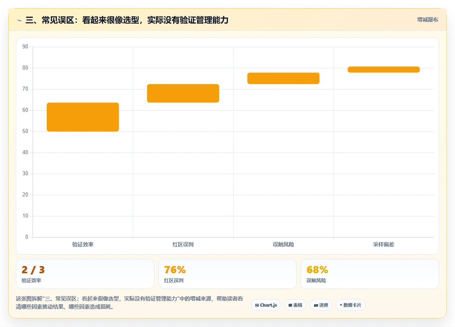Select the 表格 tag chip
The image size is (455, 327).
pyautogui.click(x=295, y=305)
